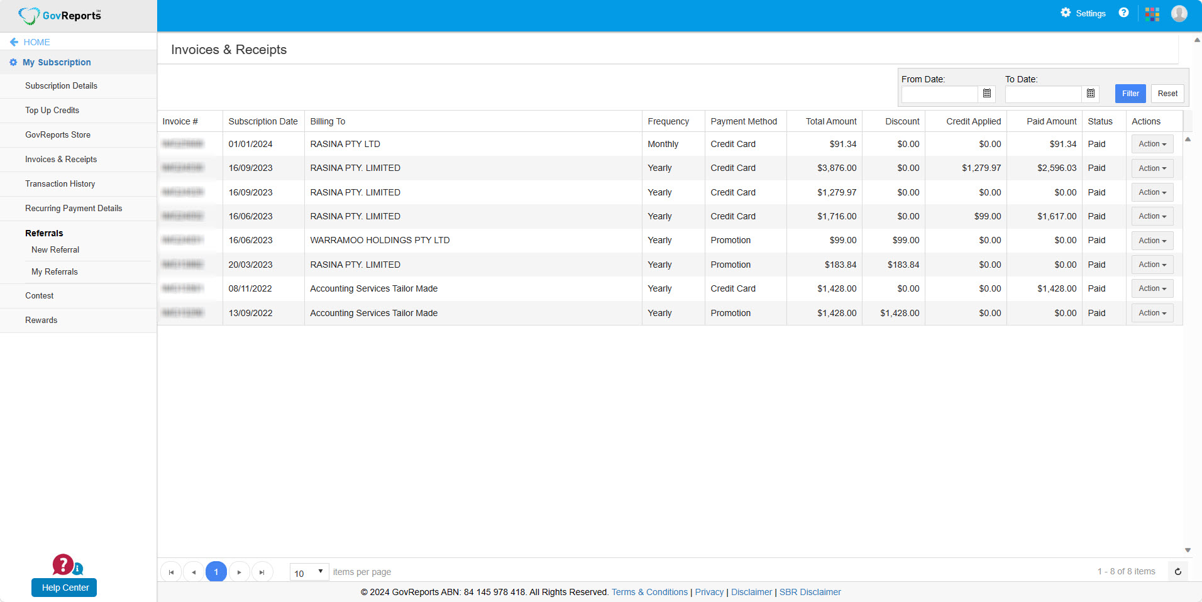Click the GovReports logo

(60, 15)
